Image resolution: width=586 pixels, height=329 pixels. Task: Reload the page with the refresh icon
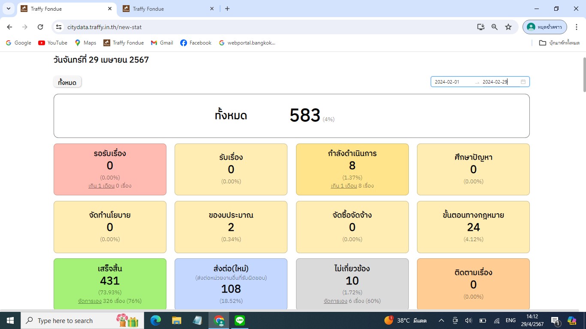click(40, 27)
